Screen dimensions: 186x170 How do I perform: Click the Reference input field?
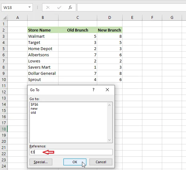pyautogui.click(x=71, y=152)
